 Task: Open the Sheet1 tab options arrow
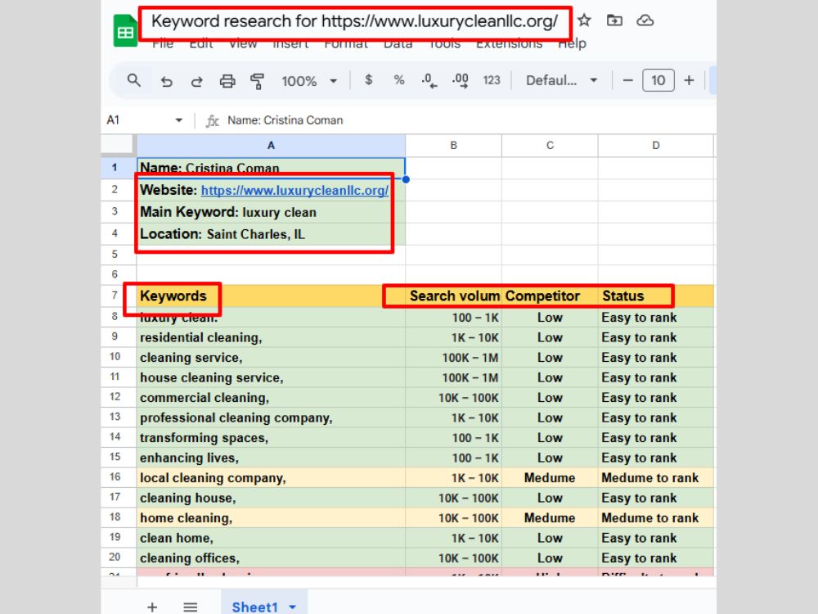(x=293, y=607)
